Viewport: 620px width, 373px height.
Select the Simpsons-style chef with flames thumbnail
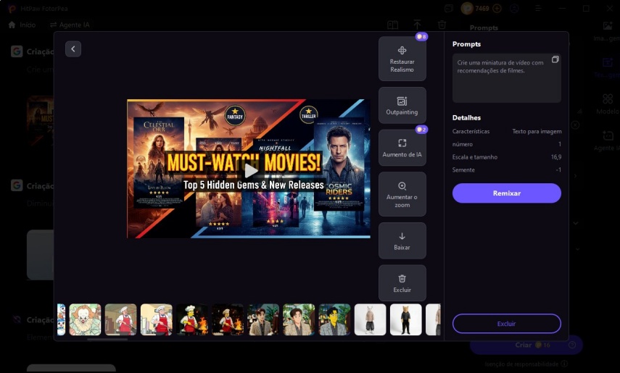coord(192,319)
